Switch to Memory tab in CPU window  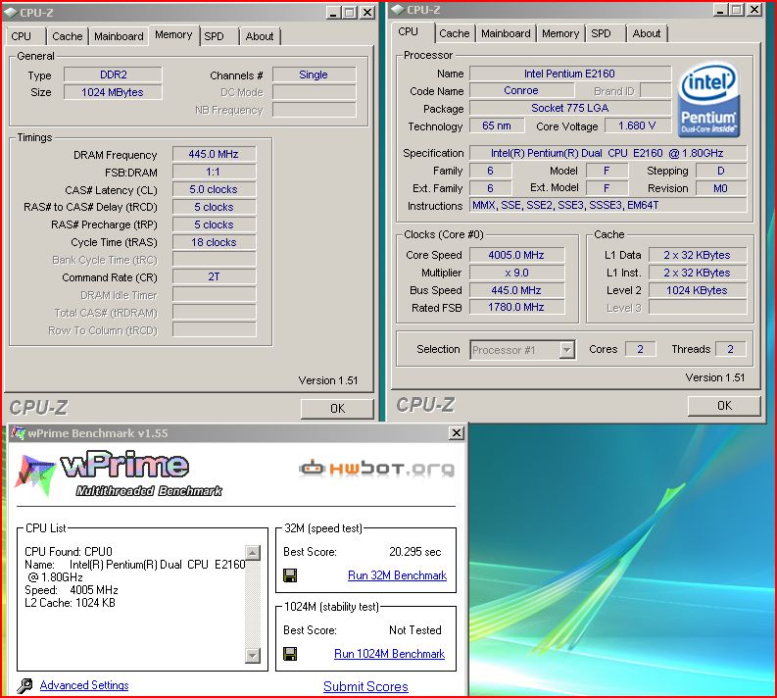[559, 33]
